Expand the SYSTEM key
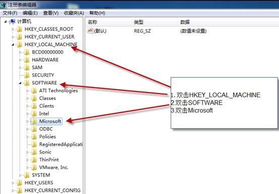Screen dimensions: 279x194 click(x=20, y=175)
